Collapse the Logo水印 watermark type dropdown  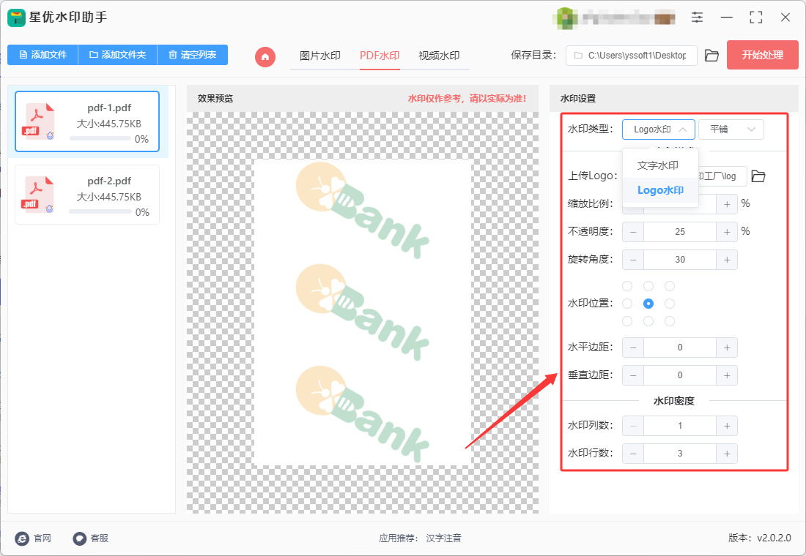tap(659, 129)
